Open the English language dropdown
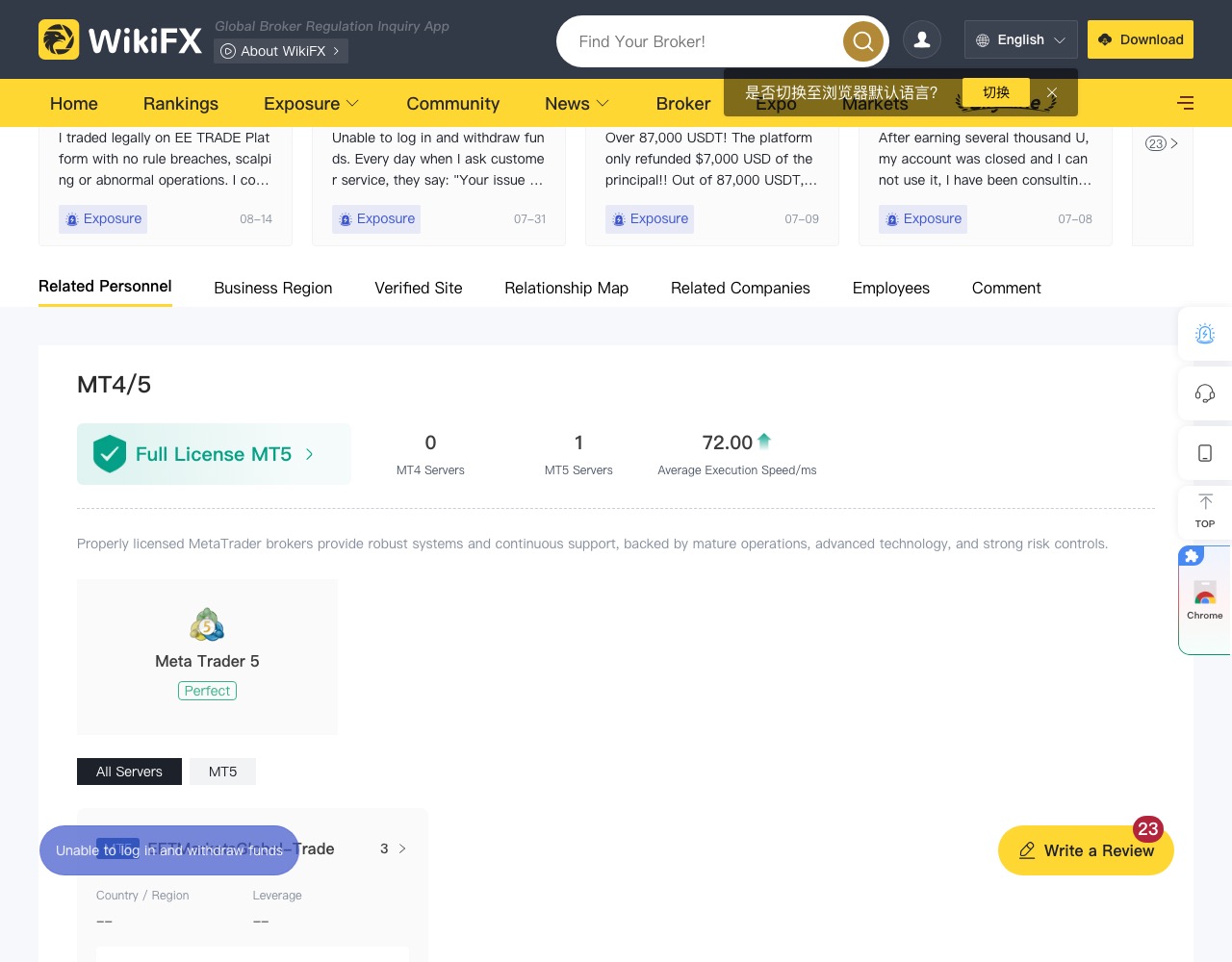This screenshot has height=962, width=1232. [x=1021, y=39]
